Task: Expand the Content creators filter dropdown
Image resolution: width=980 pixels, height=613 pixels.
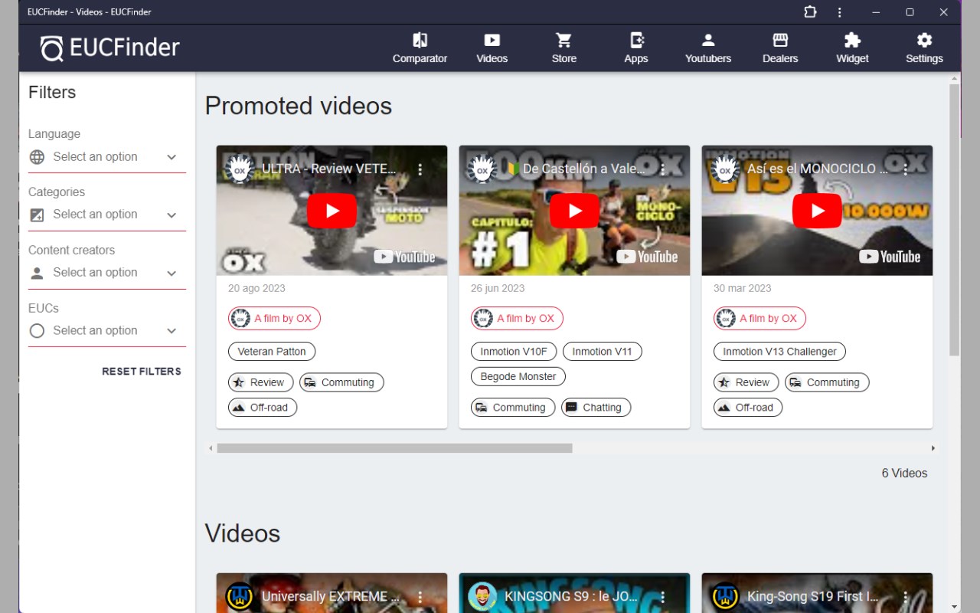Action: click(x=107, y=273)
